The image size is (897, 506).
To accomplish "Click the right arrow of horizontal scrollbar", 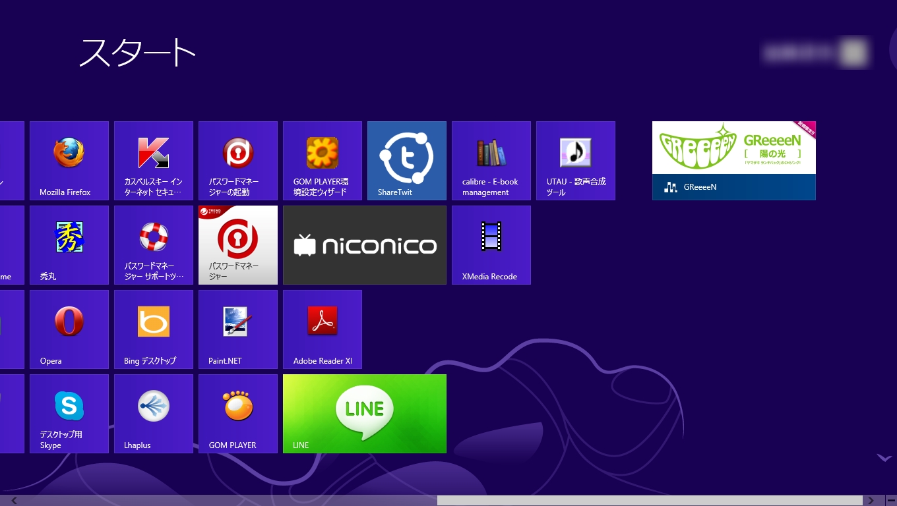I will tap(871, 501).
